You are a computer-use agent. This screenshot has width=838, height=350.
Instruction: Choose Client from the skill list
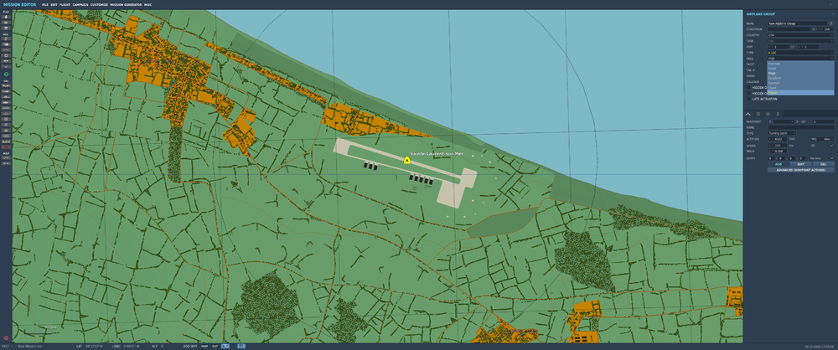[x=800, y=88]
